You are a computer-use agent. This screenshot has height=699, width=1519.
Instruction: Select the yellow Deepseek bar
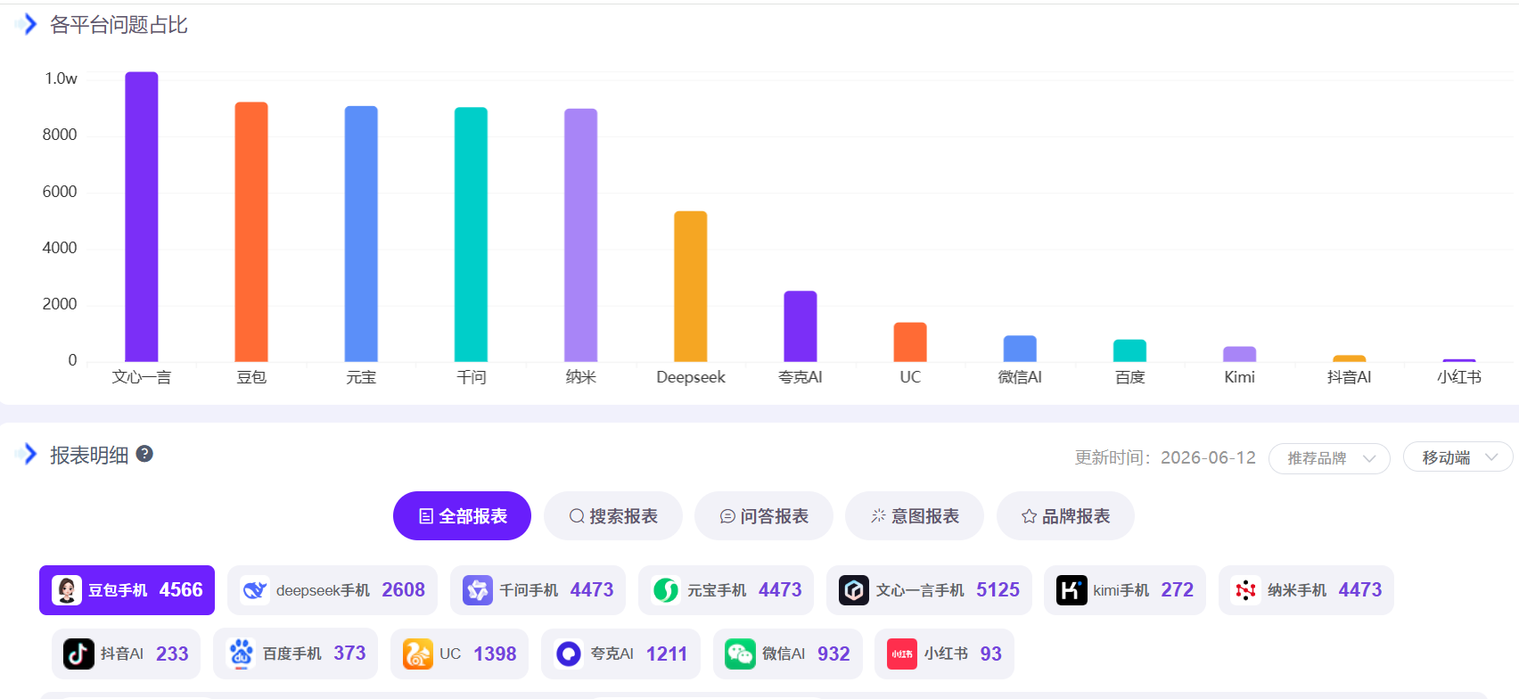coord(691,286)
